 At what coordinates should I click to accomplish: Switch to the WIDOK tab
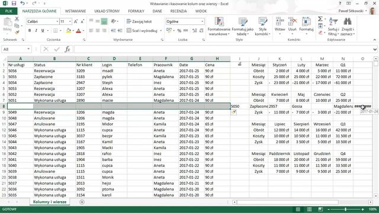pos(201,11)
